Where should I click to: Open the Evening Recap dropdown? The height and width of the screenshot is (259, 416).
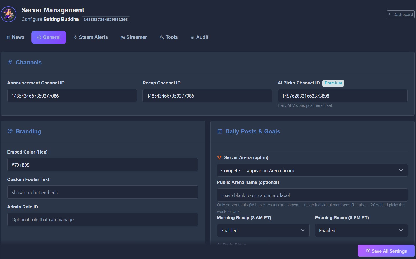tap(361, 230)
